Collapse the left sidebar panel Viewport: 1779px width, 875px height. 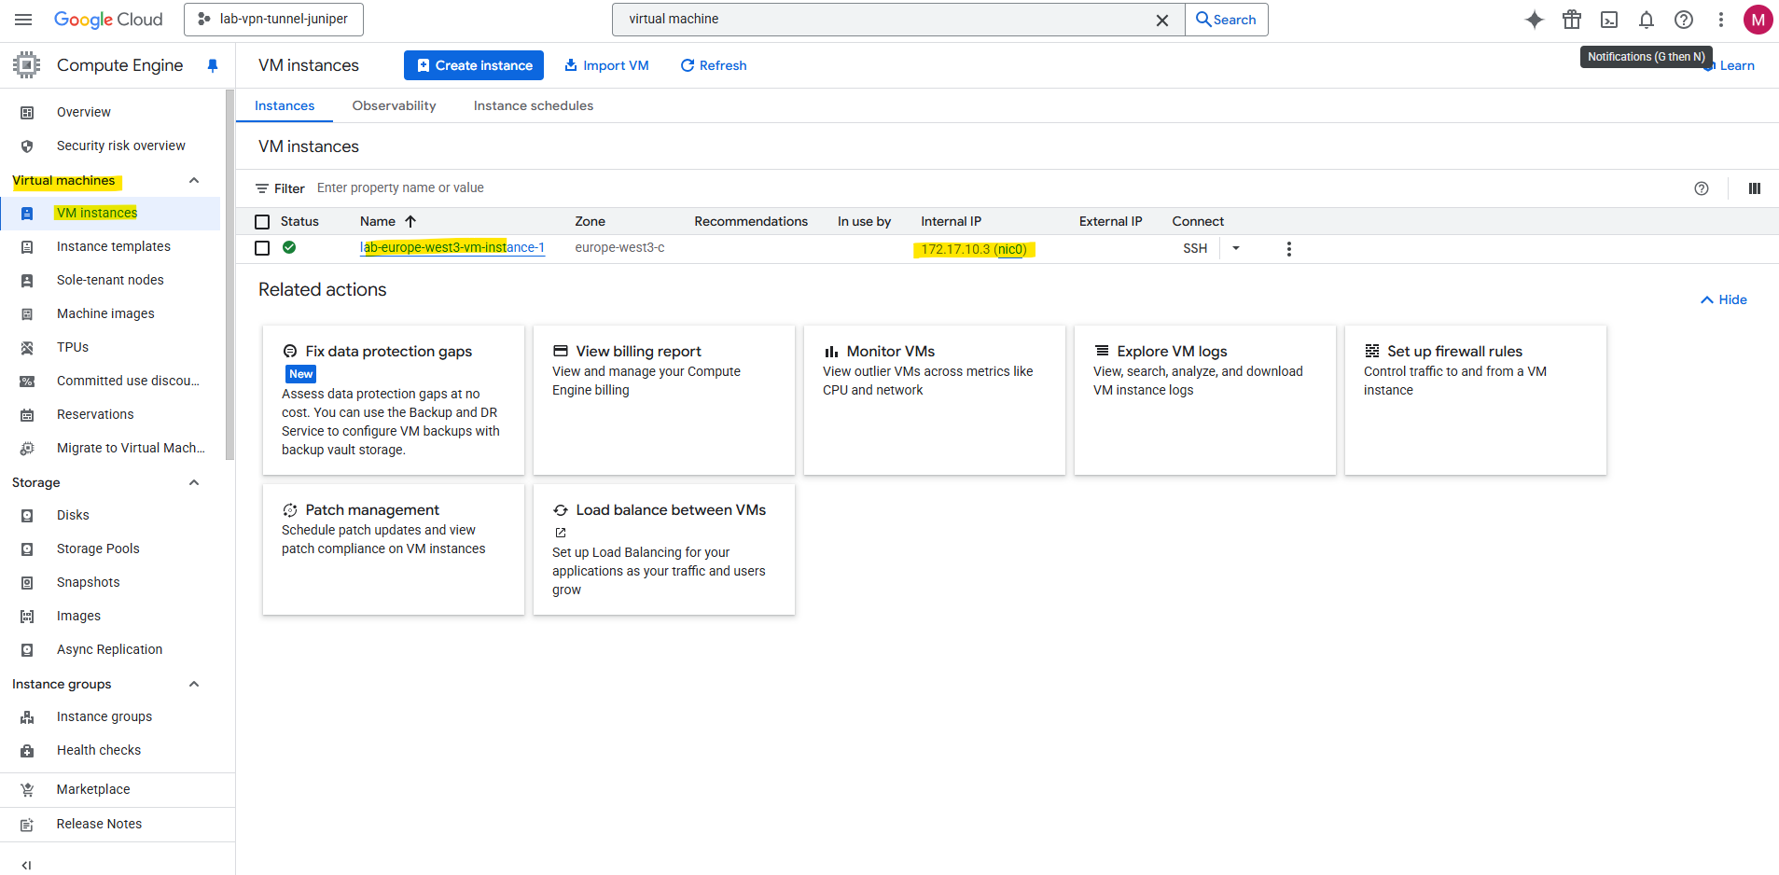click(26, 865)
